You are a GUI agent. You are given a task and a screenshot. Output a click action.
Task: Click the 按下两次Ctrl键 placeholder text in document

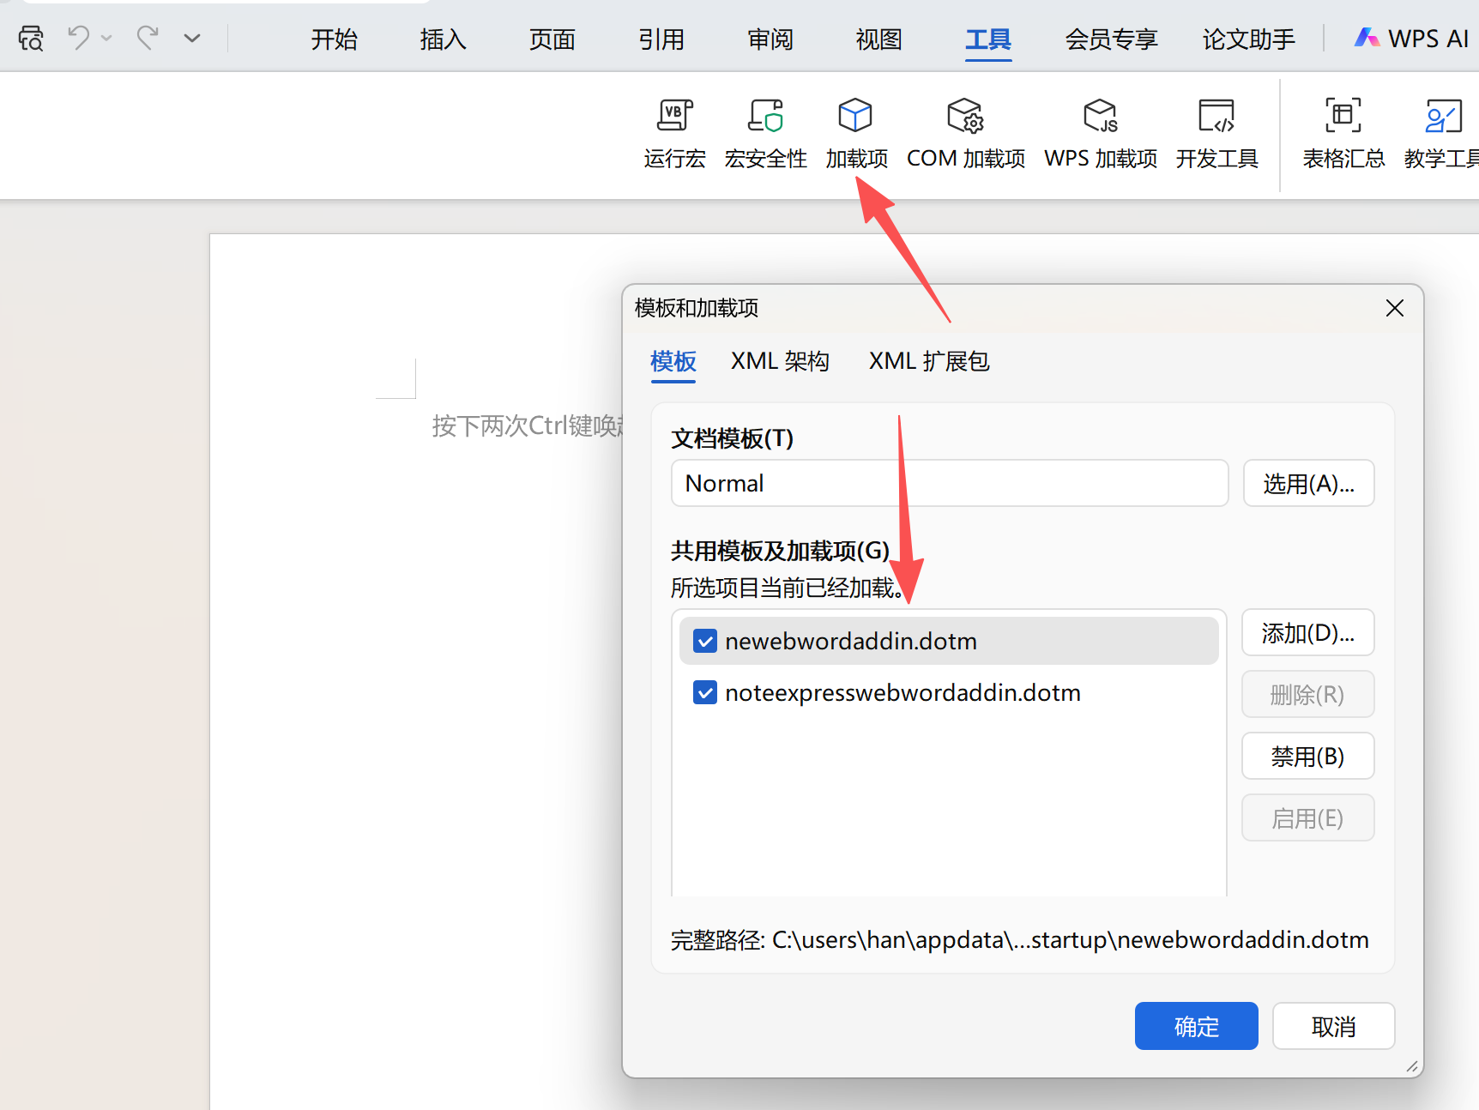tap(528, 425)
